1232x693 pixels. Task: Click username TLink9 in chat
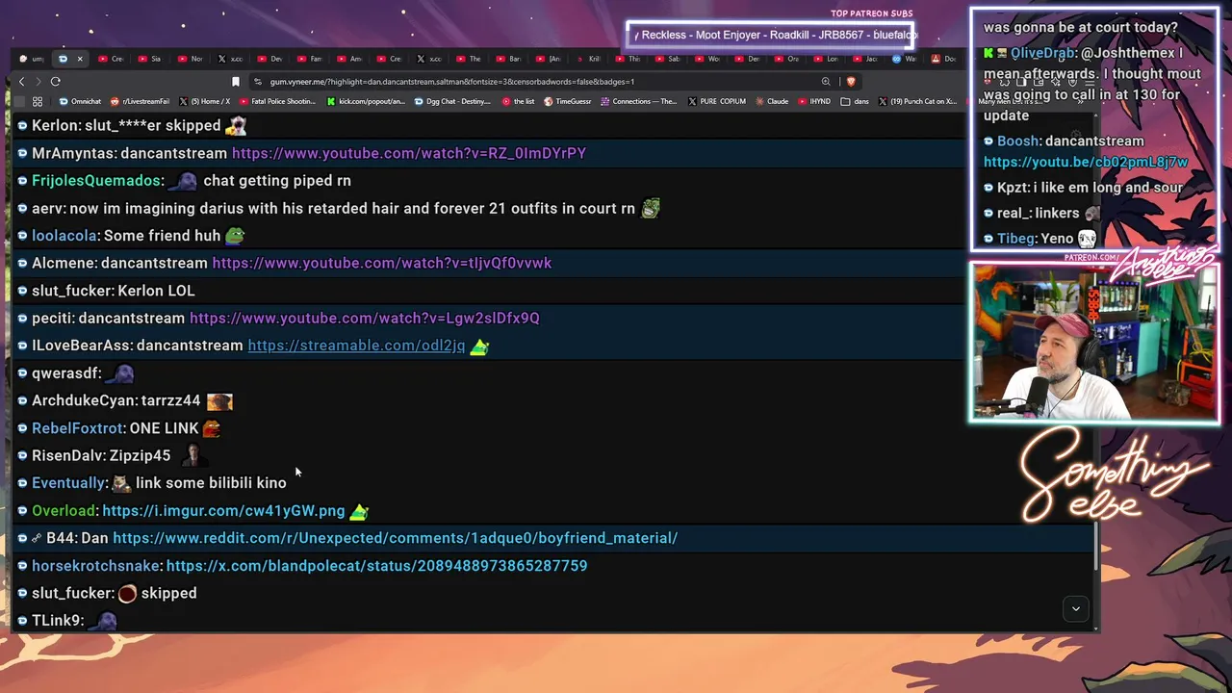coord(57,621)
